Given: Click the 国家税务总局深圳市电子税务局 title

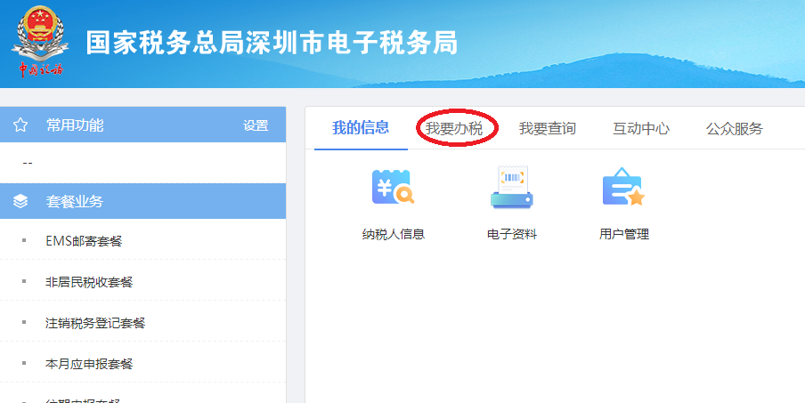Looking at the screenshot, I should click(x=272, y=43).
